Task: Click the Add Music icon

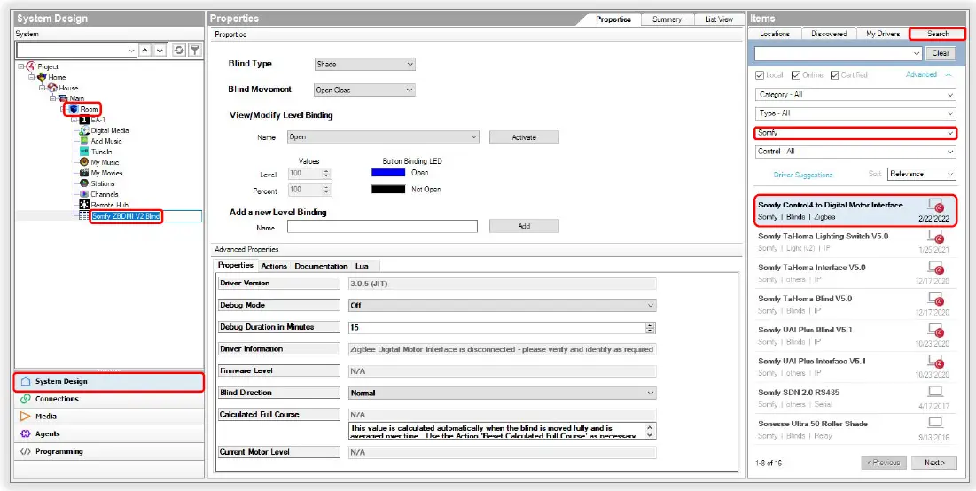Action: [x=84, y=141]
